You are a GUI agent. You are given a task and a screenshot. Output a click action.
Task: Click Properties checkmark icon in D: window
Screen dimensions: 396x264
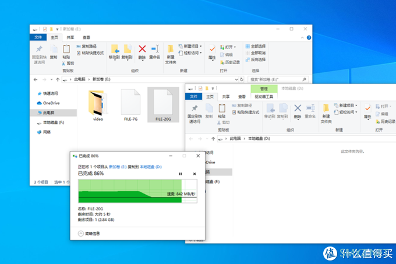367,108
